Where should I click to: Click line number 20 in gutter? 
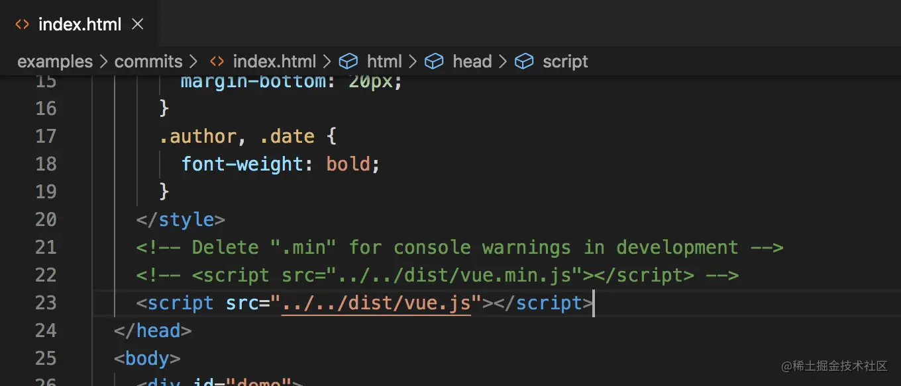pos(46,219)
